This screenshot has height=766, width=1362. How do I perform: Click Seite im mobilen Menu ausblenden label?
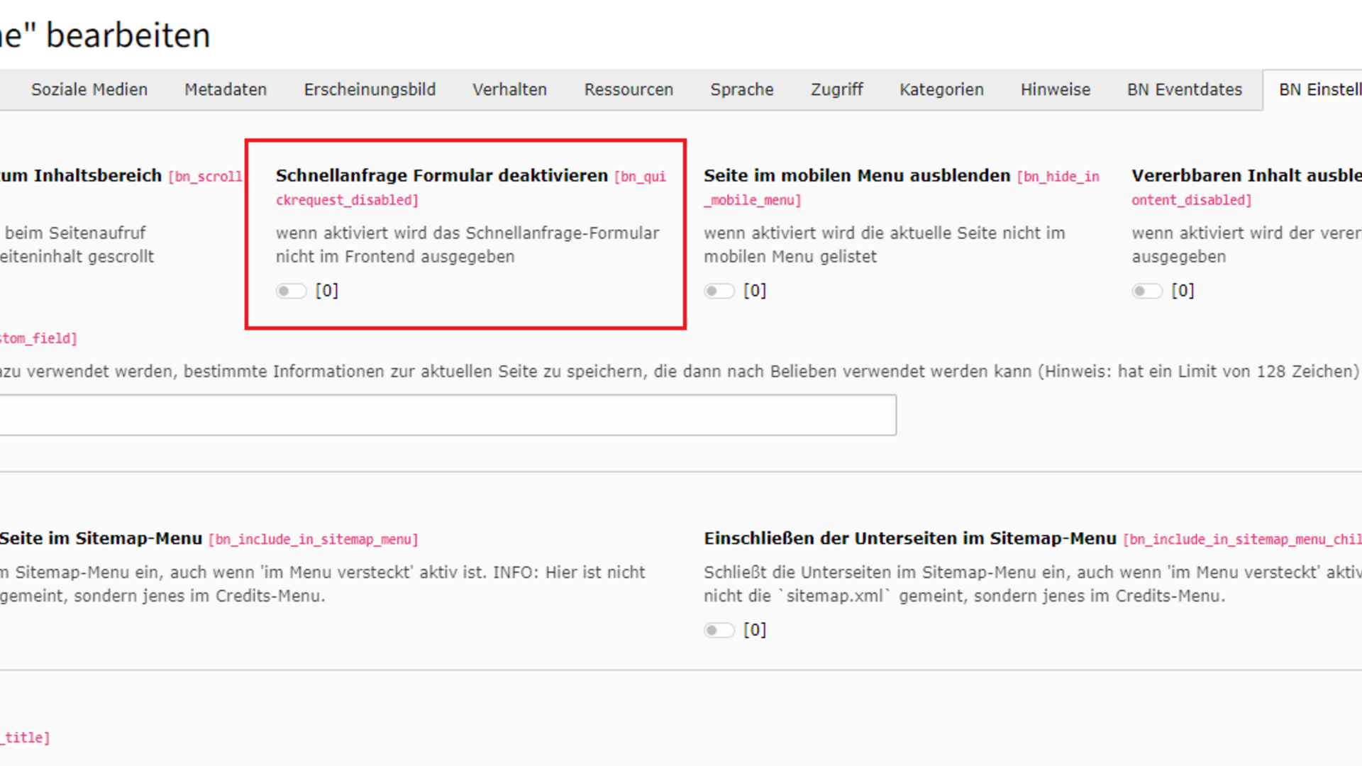click(856, 175)
